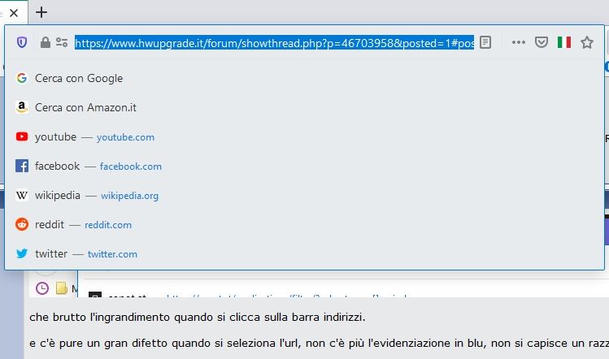This screenshot has width=609, height=359.
Task: Choose the facebook suggestion row
Action: (304, 167)
